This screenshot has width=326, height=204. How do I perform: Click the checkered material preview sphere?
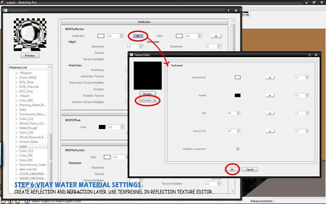coord(30,35)
